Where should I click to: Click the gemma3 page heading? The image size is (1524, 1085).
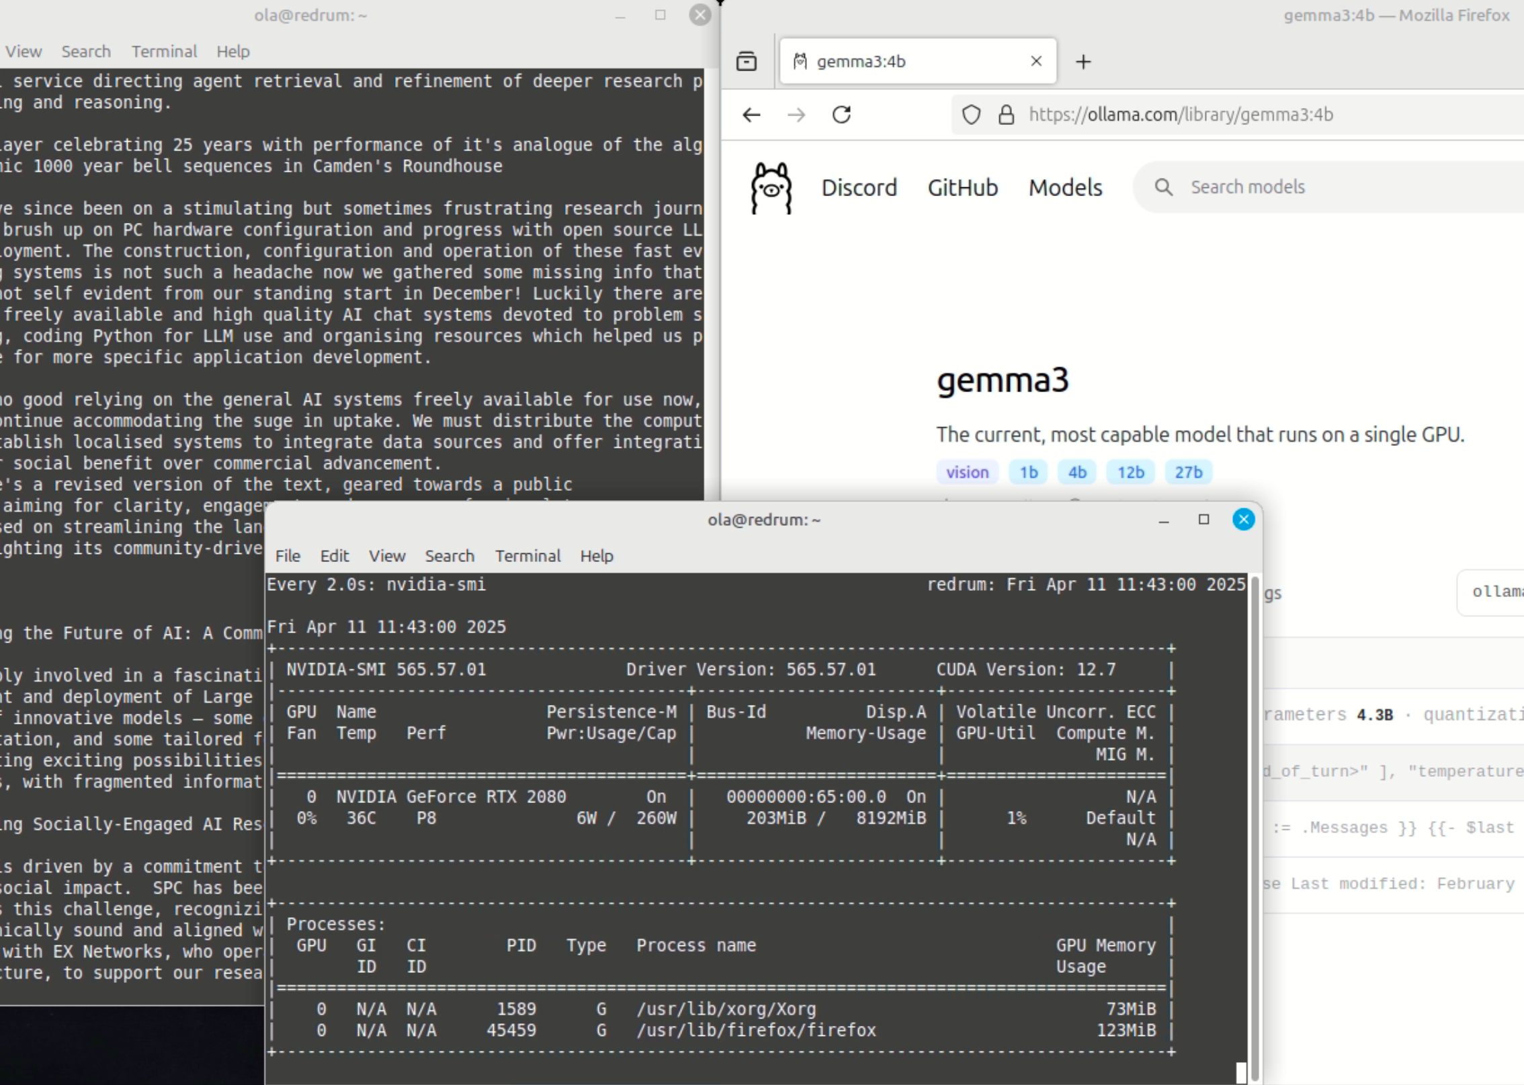click(1003, 381)
